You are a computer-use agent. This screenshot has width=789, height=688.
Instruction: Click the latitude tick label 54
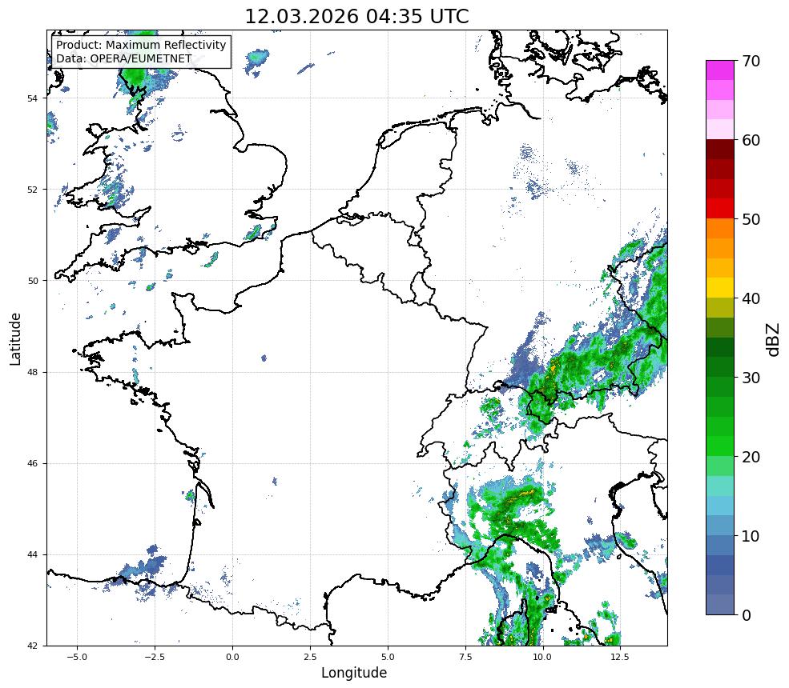click(x=32, y=98)
